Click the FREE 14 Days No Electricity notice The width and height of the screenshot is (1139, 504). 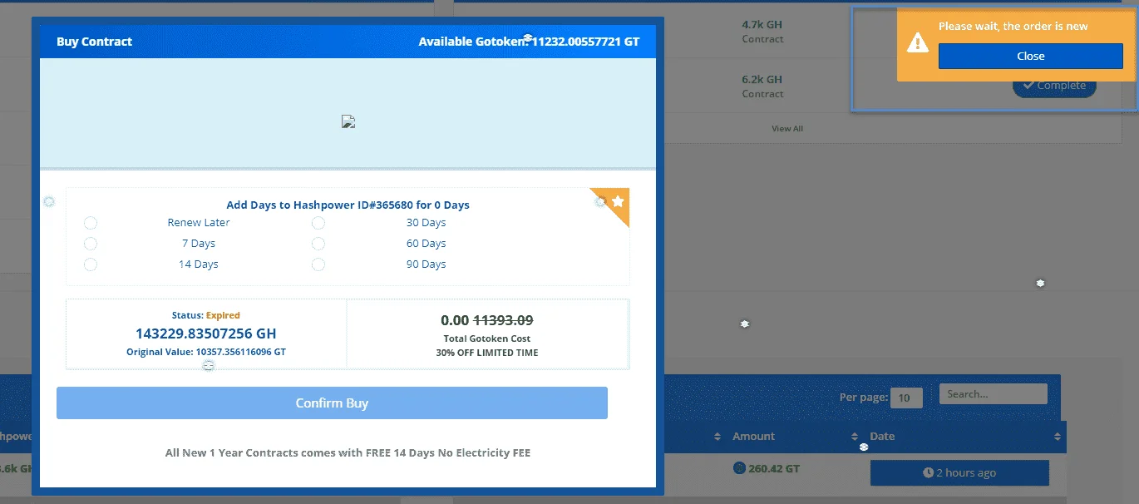pos(348,453)
